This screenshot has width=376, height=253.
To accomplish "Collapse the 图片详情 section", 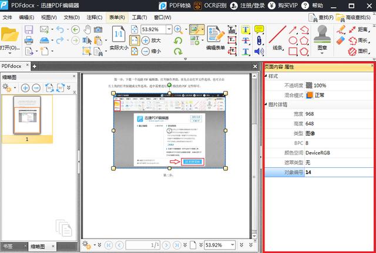I will tap(266, 104).
